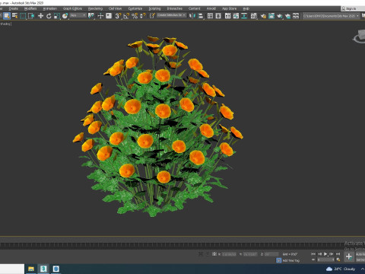Click Add Time Tag
Screen dimensions: 365x274
point(291,260)
